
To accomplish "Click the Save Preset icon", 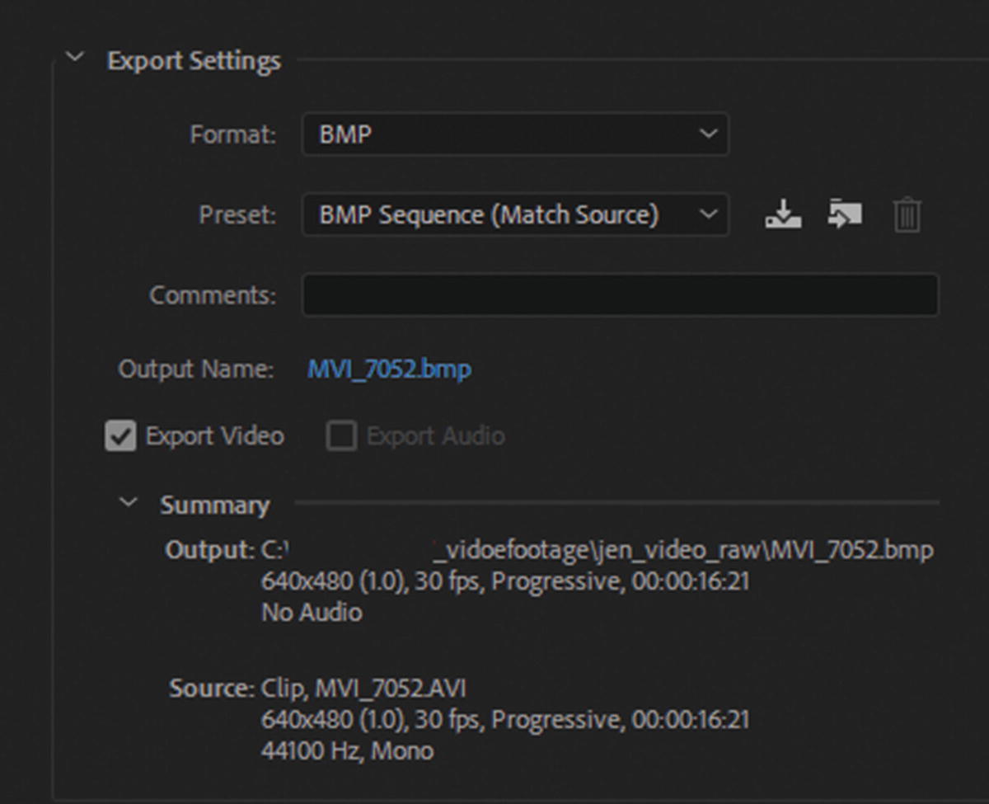I will [782, 215].
